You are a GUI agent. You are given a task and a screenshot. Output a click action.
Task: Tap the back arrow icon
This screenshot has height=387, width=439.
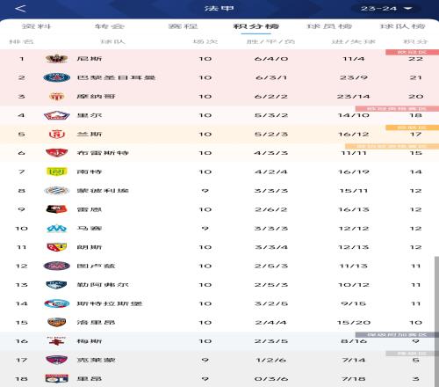[20, 9]
